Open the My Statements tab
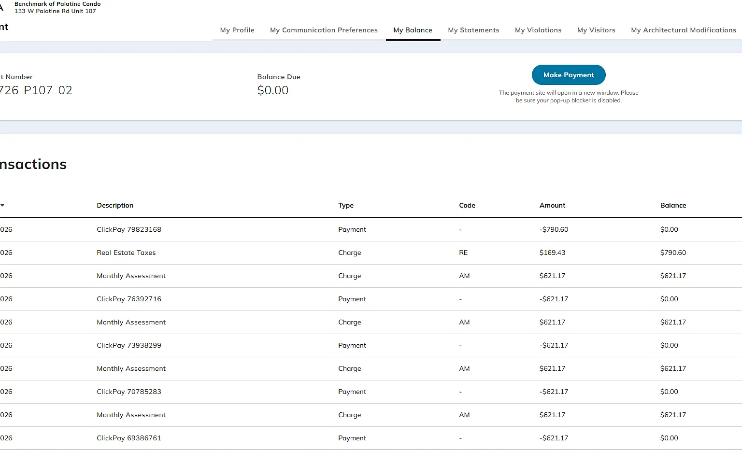 (473, 30)
